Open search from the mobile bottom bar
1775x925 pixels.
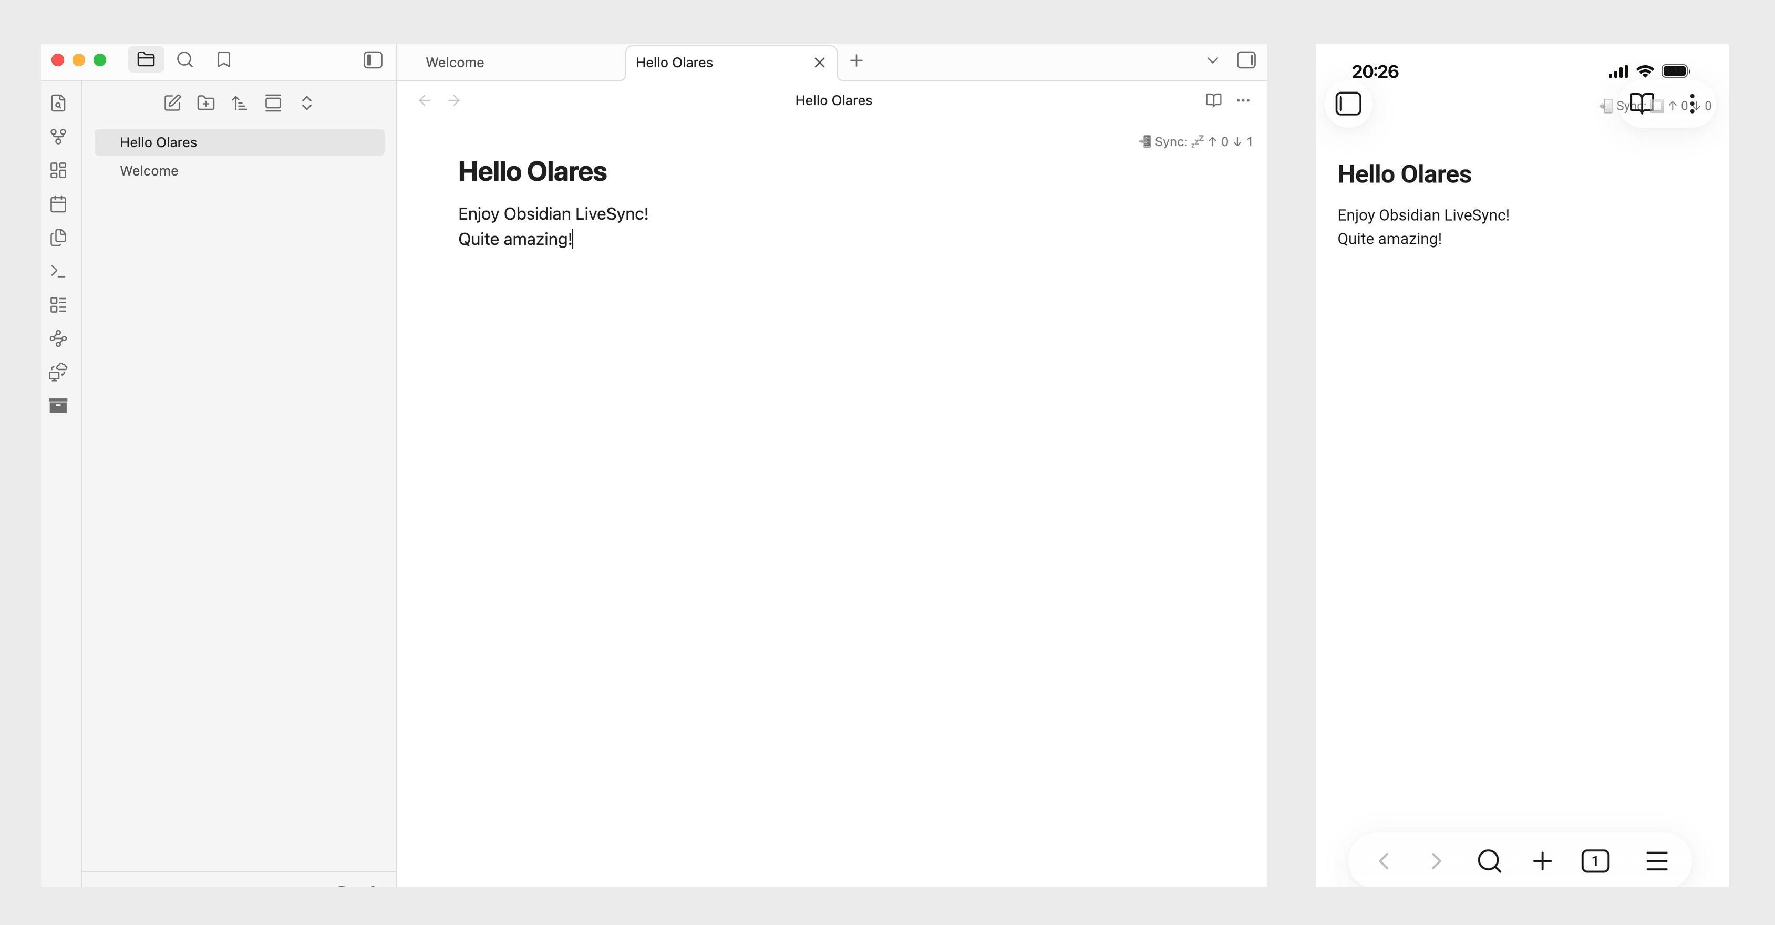tap(1489, 861)
